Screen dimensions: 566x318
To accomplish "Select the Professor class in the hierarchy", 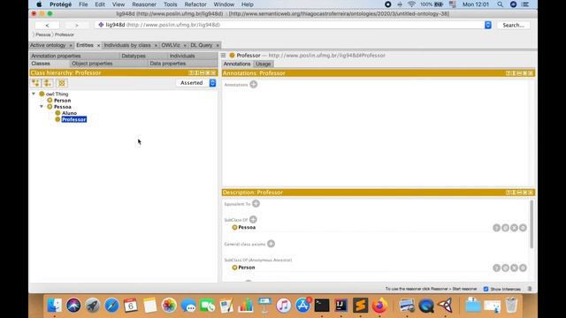I will pos(74,119).
